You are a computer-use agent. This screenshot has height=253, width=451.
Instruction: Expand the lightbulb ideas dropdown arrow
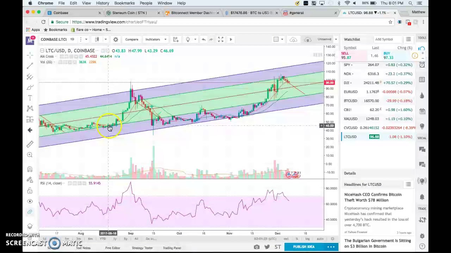click(x=195, y=39)
